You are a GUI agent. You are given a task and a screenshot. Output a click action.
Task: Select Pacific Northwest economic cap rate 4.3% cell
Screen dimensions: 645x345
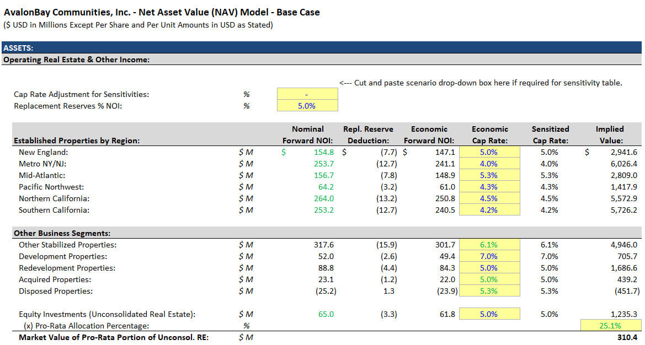coord(489,186)
